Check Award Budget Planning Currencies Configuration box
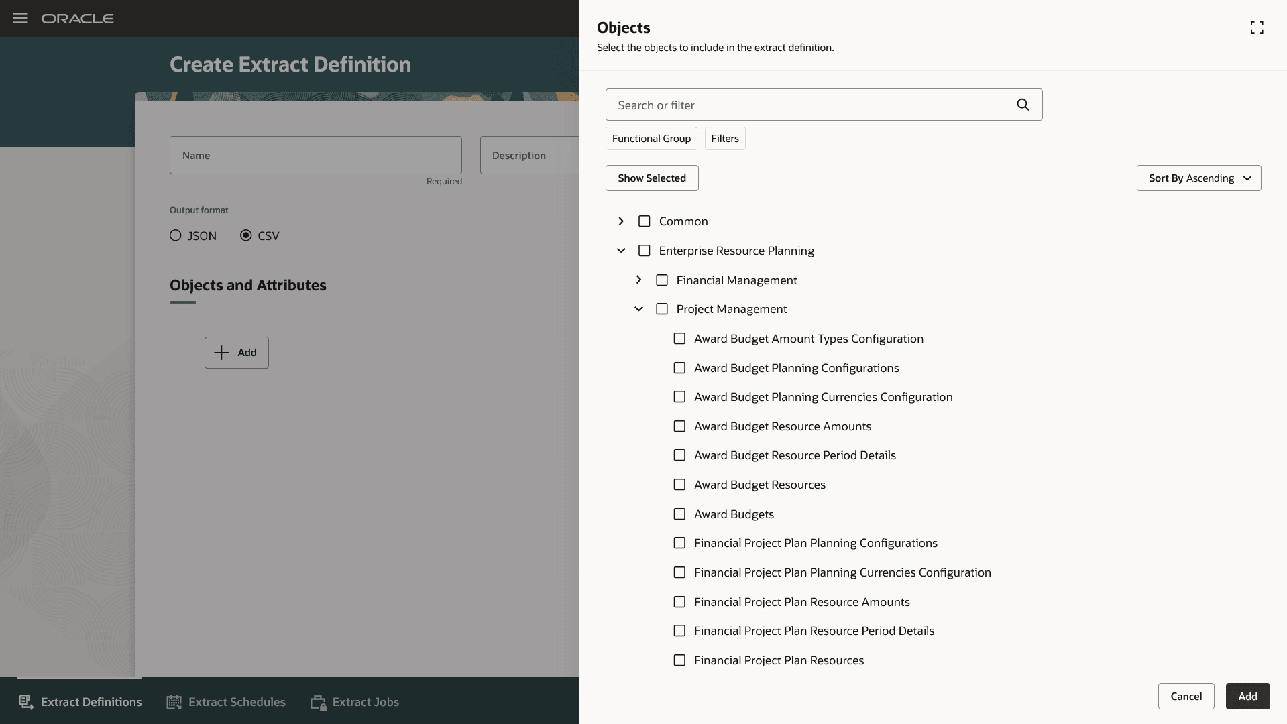1287x724 pixels. coord(679,397)
